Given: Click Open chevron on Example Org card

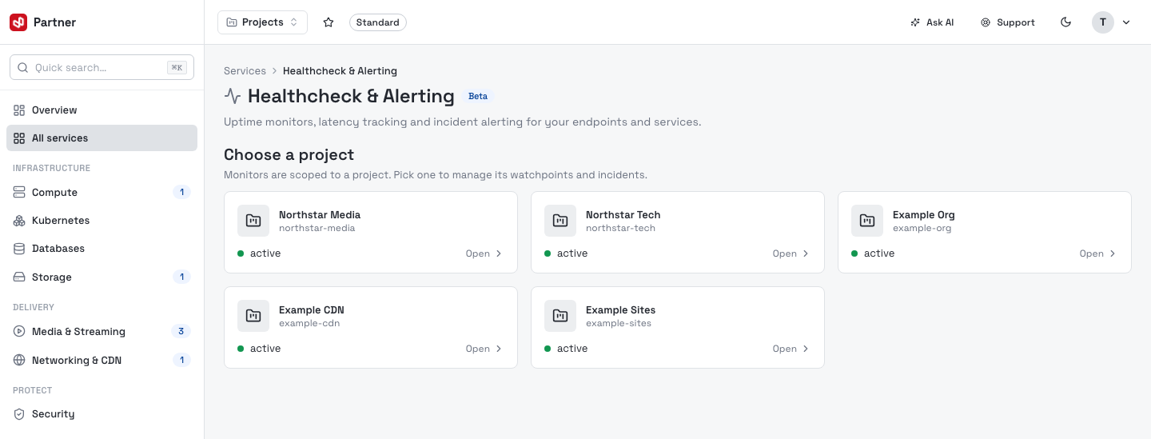Looking at the screenshot, I should point(1098,253).
